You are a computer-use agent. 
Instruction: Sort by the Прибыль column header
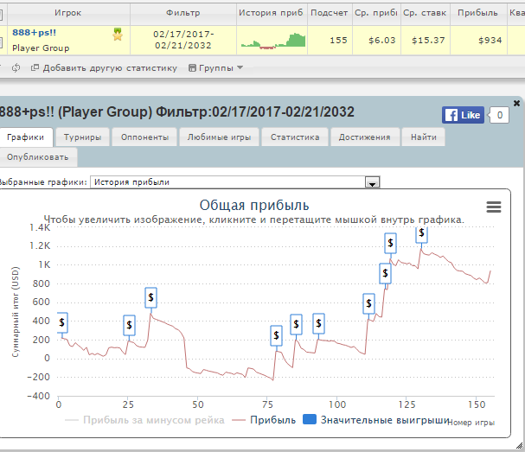[x=478, y=13]
